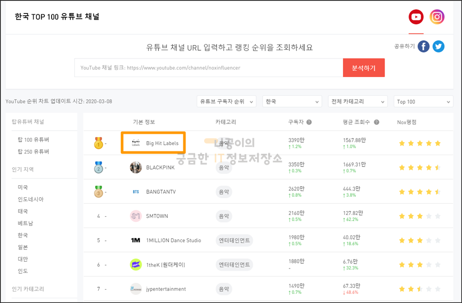The height and width of the screenshot is (303, 462).
Task: Click the 평균 조회수 help question-mark icon
Action: [x=376, y=122]
